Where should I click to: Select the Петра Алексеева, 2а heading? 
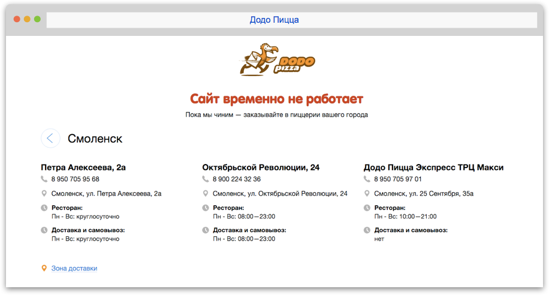(83, 168)
